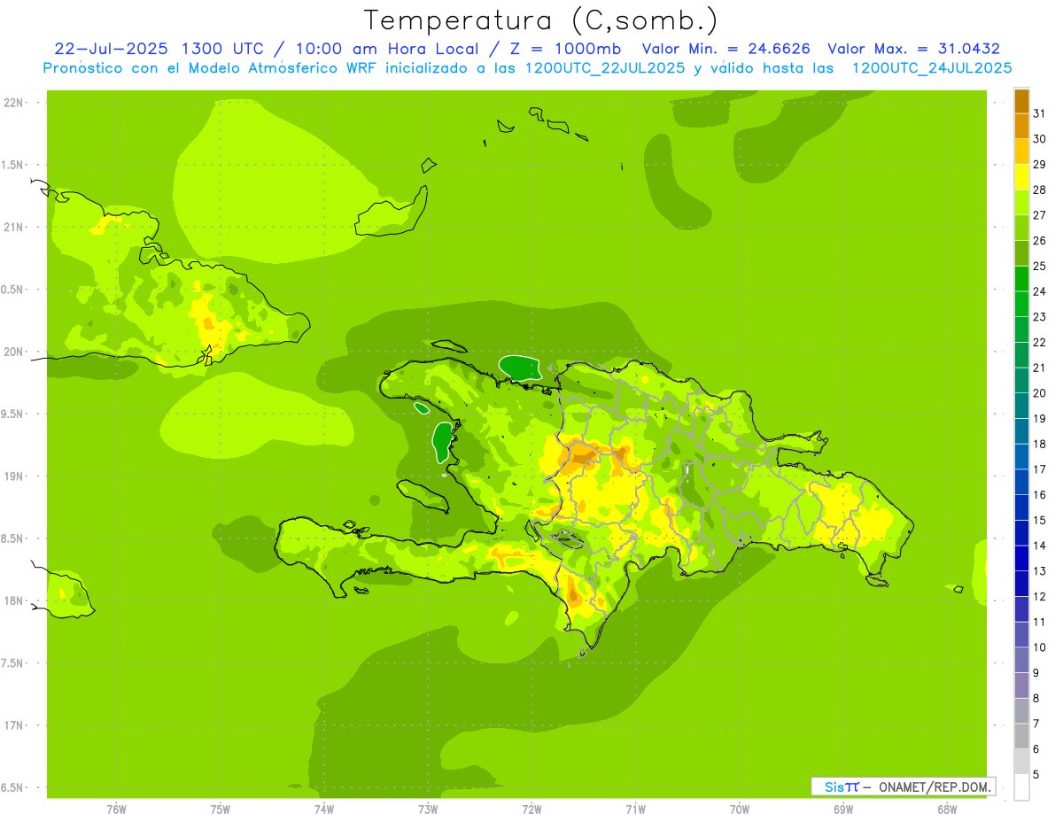
Task: Click the 19N latitude label
Action: coord(15,476)
